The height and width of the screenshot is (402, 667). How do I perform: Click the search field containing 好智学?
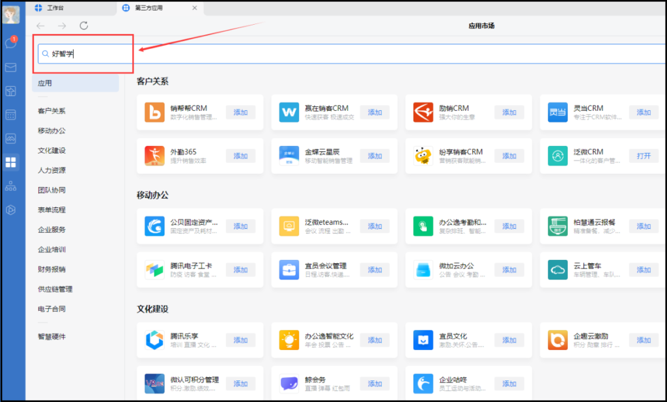[x=352, y=53]
